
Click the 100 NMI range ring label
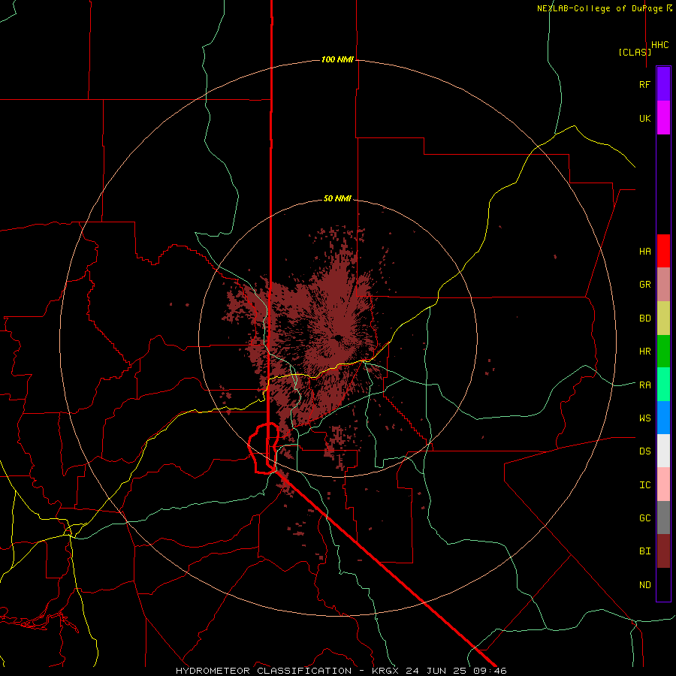[x=337, y=59]
